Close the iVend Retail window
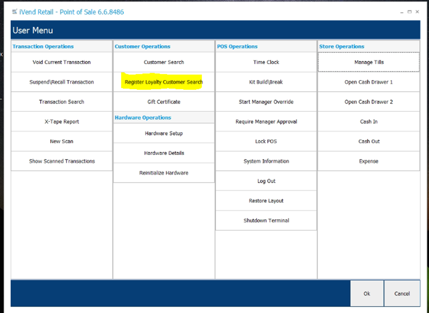 [417, 12]
